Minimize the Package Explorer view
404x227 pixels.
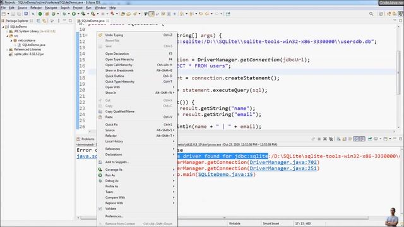point(64,21)
